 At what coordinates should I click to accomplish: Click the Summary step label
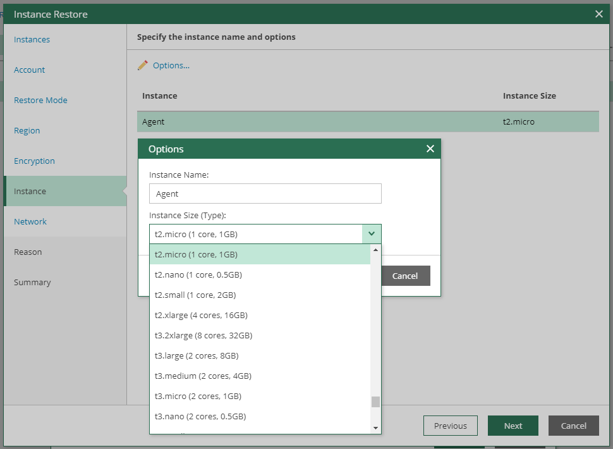coord(32,283)
